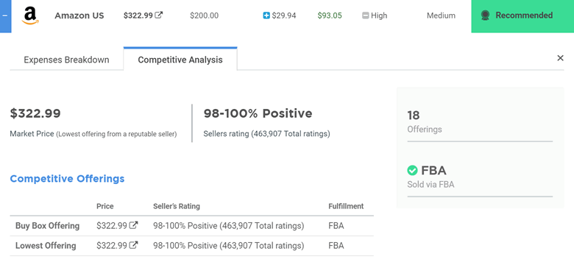Switch to Expenses Breakdown tab

[66, 60]
